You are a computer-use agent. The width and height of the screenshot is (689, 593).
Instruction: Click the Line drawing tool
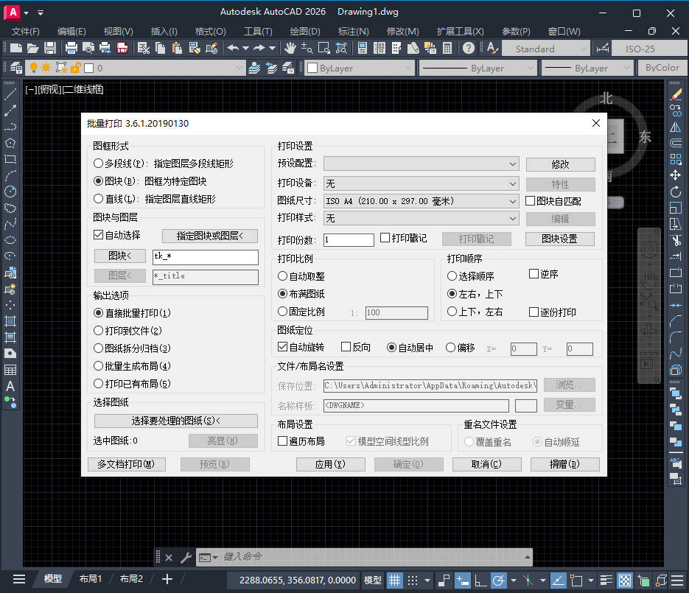[10, 95]
